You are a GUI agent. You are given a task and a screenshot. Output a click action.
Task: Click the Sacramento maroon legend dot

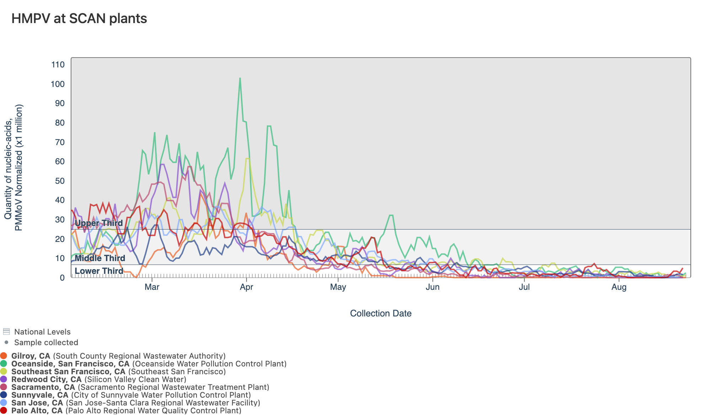pyautogui.click(x=4, y=387)
